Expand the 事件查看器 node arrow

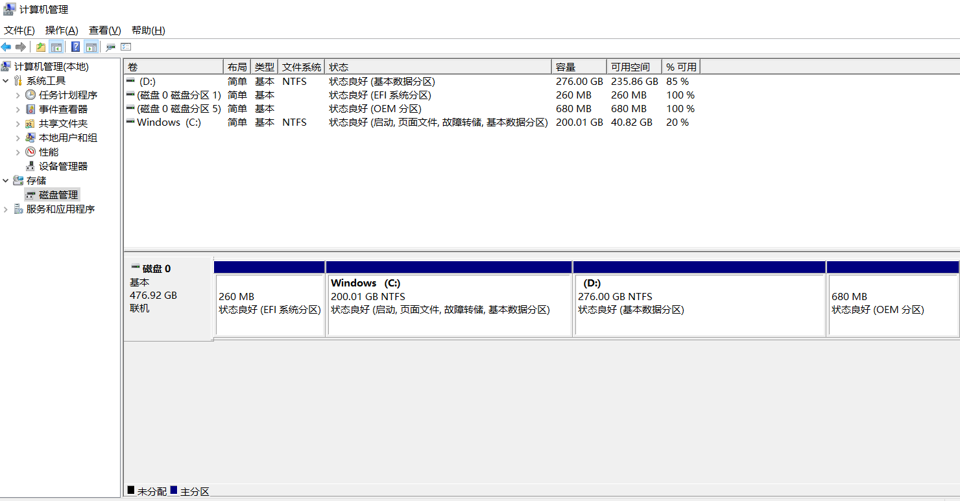[x=18, y=109]
